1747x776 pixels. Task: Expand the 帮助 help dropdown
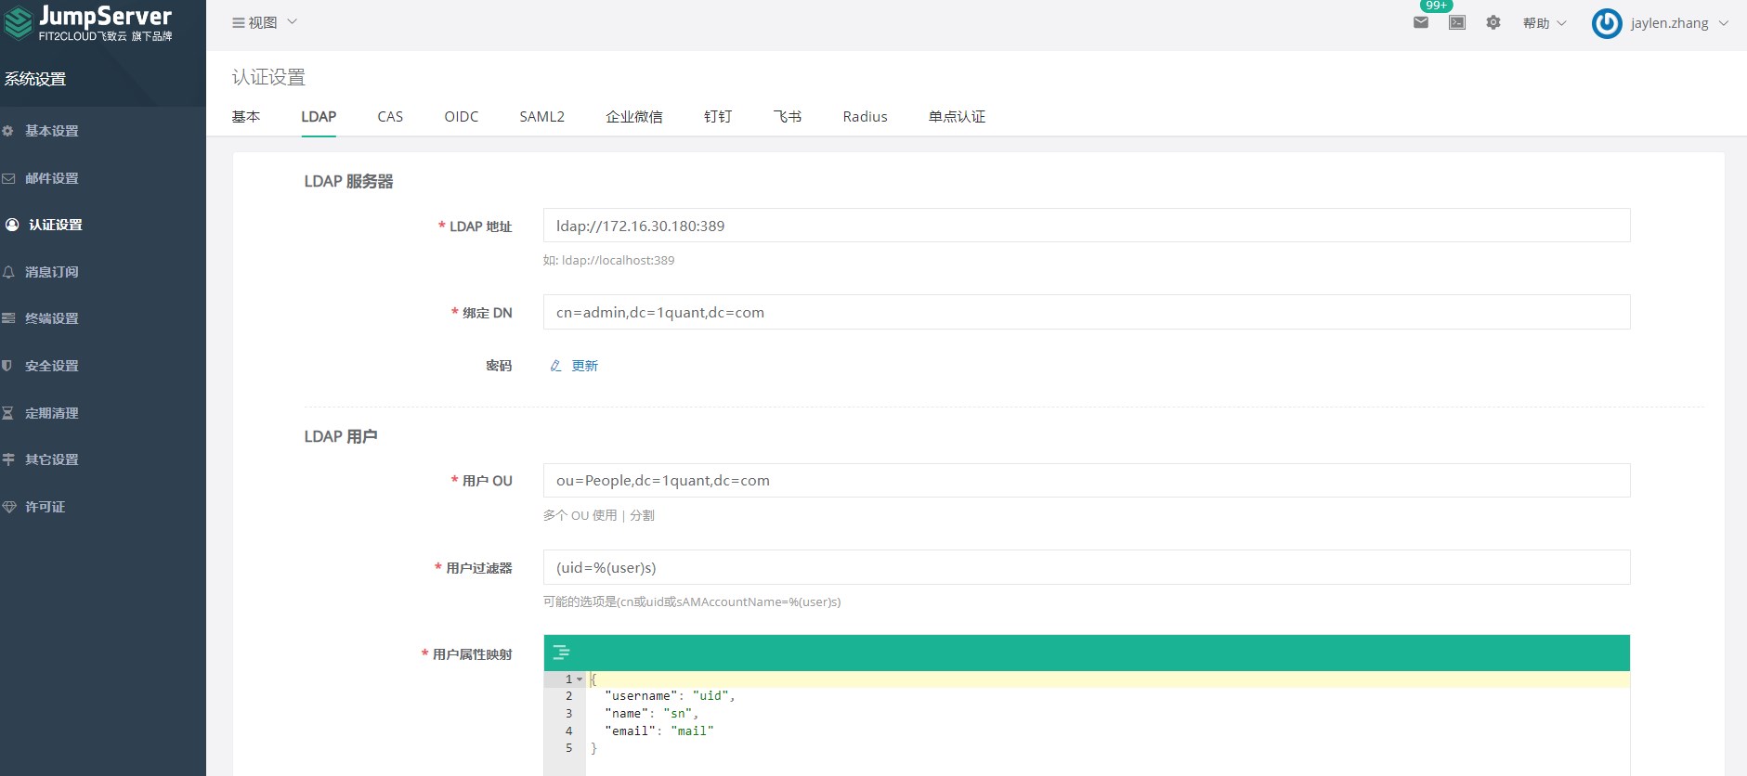point(1544,23)
